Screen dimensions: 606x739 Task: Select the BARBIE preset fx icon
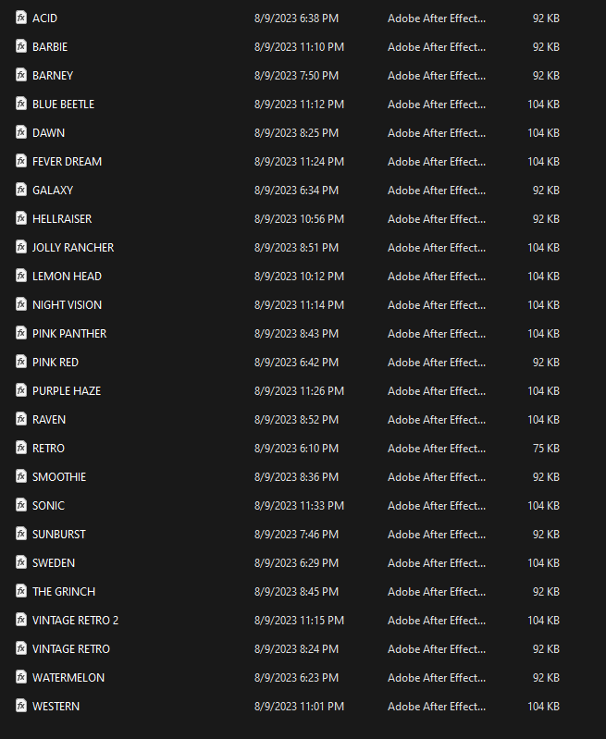[x=20, y=46]
